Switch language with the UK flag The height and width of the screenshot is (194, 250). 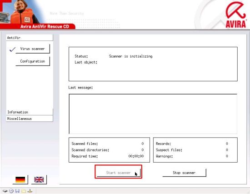pyautogui.click(x=39, y=179)
